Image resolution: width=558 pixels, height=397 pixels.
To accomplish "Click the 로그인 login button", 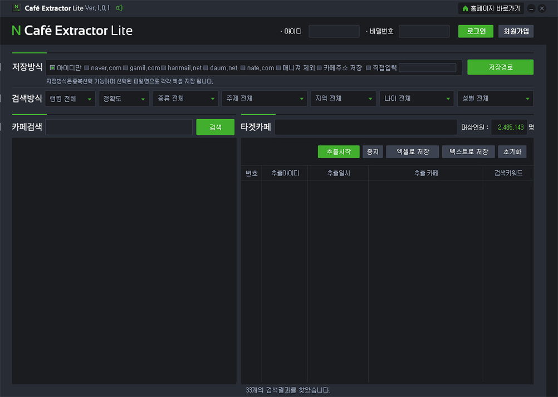I will point(476,31).
